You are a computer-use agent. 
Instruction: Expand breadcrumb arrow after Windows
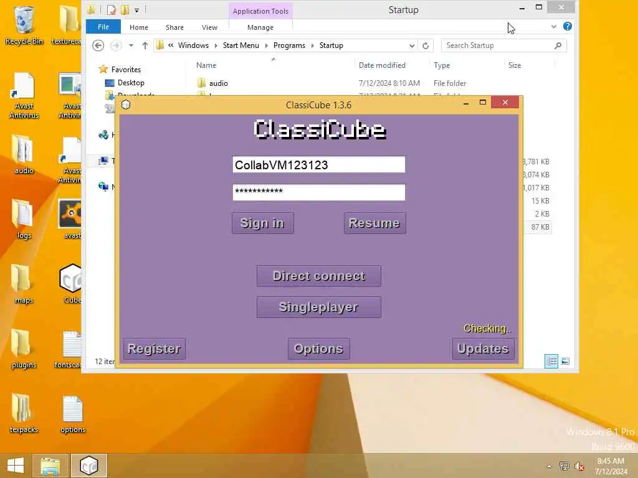tap(216, 45)
